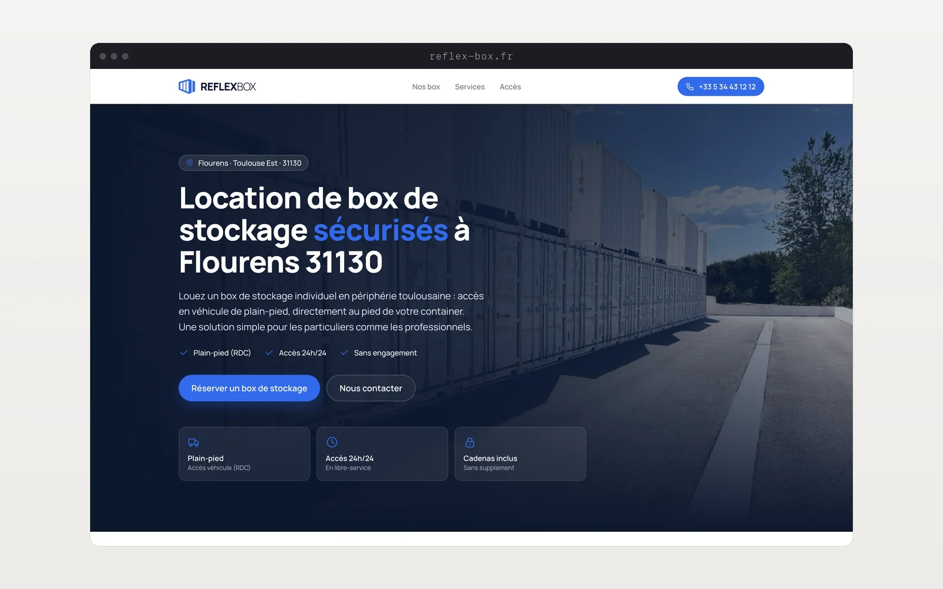Click the Cadenas inclus card title
This screenshot has height=589, width=943.
(490, 458)
